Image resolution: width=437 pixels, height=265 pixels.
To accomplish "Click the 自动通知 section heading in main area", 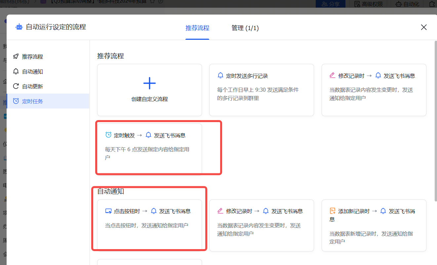I will 110,191.
